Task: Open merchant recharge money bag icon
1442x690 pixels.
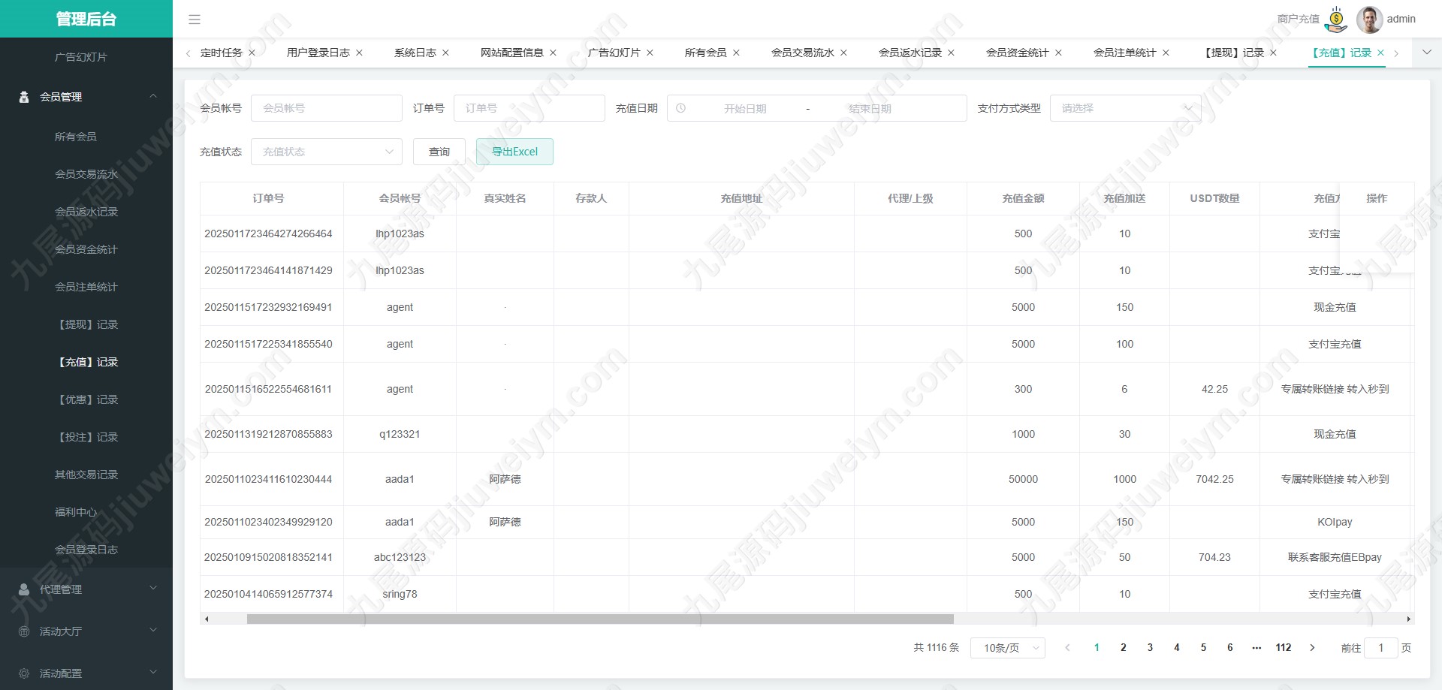Action: coord(1336,20)
